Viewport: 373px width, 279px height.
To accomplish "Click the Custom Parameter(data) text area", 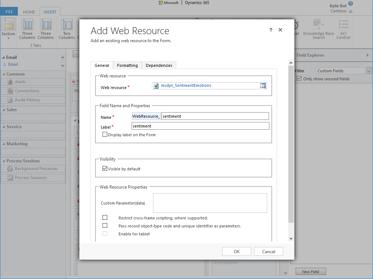I will point(210,203).
